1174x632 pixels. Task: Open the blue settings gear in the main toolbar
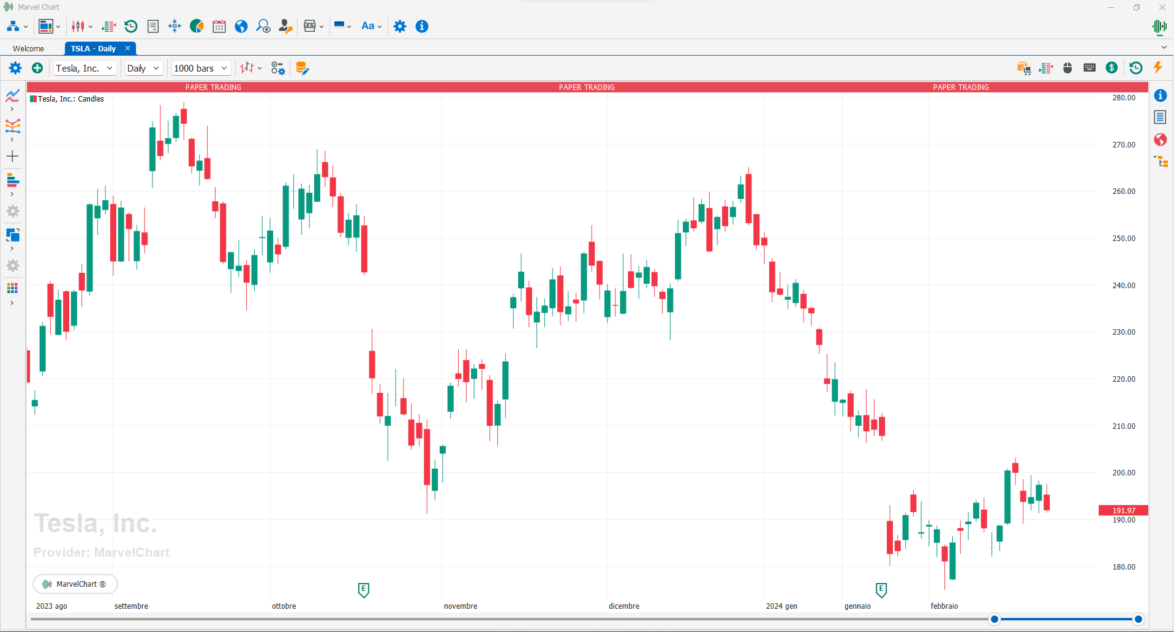point(400,26)
